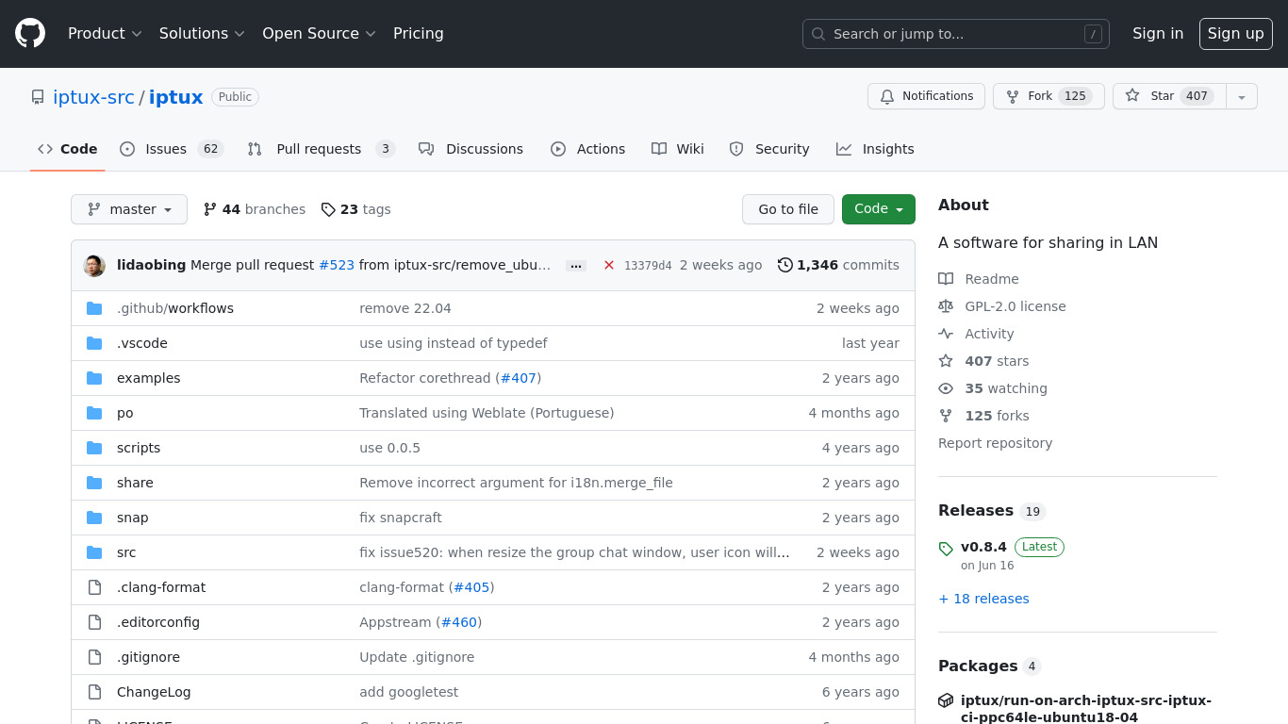Click the folder icon beside src
Viewport: 1288px width, 724px height.
pos(94,552)
